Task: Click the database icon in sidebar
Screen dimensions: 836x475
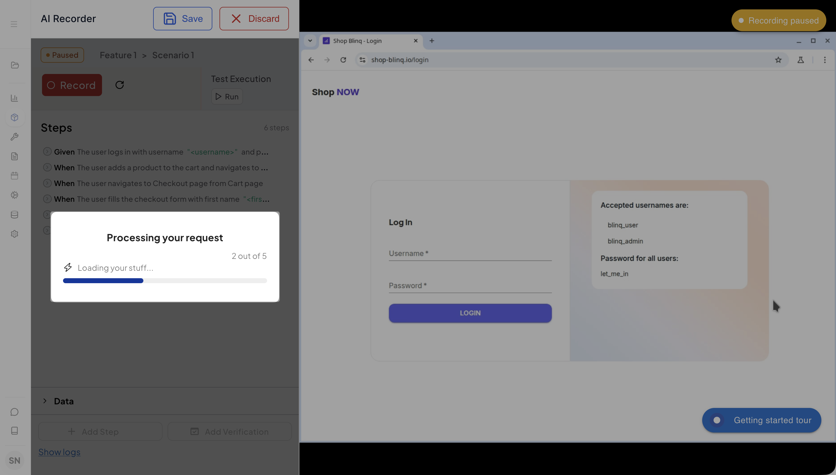Action: tap(14, 214)
